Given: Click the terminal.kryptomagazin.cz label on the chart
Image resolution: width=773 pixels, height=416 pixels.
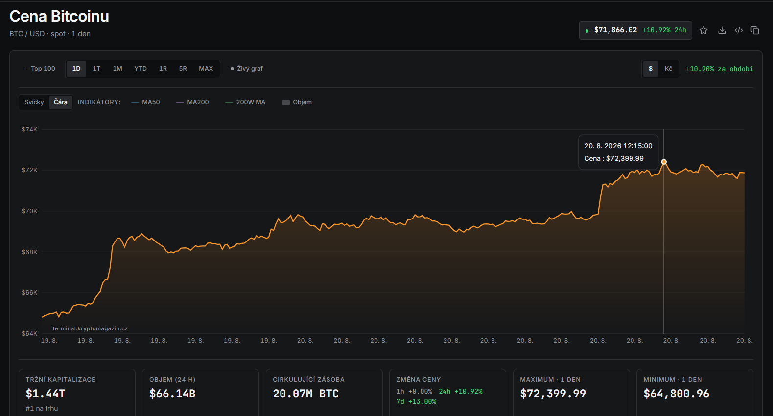Looking at the screenshot, I should [x=90, y=328].
